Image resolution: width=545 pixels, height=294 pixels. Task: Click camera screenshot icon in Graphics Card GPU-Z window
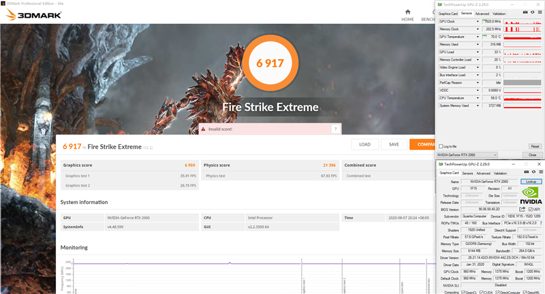(x=526, y=171)
